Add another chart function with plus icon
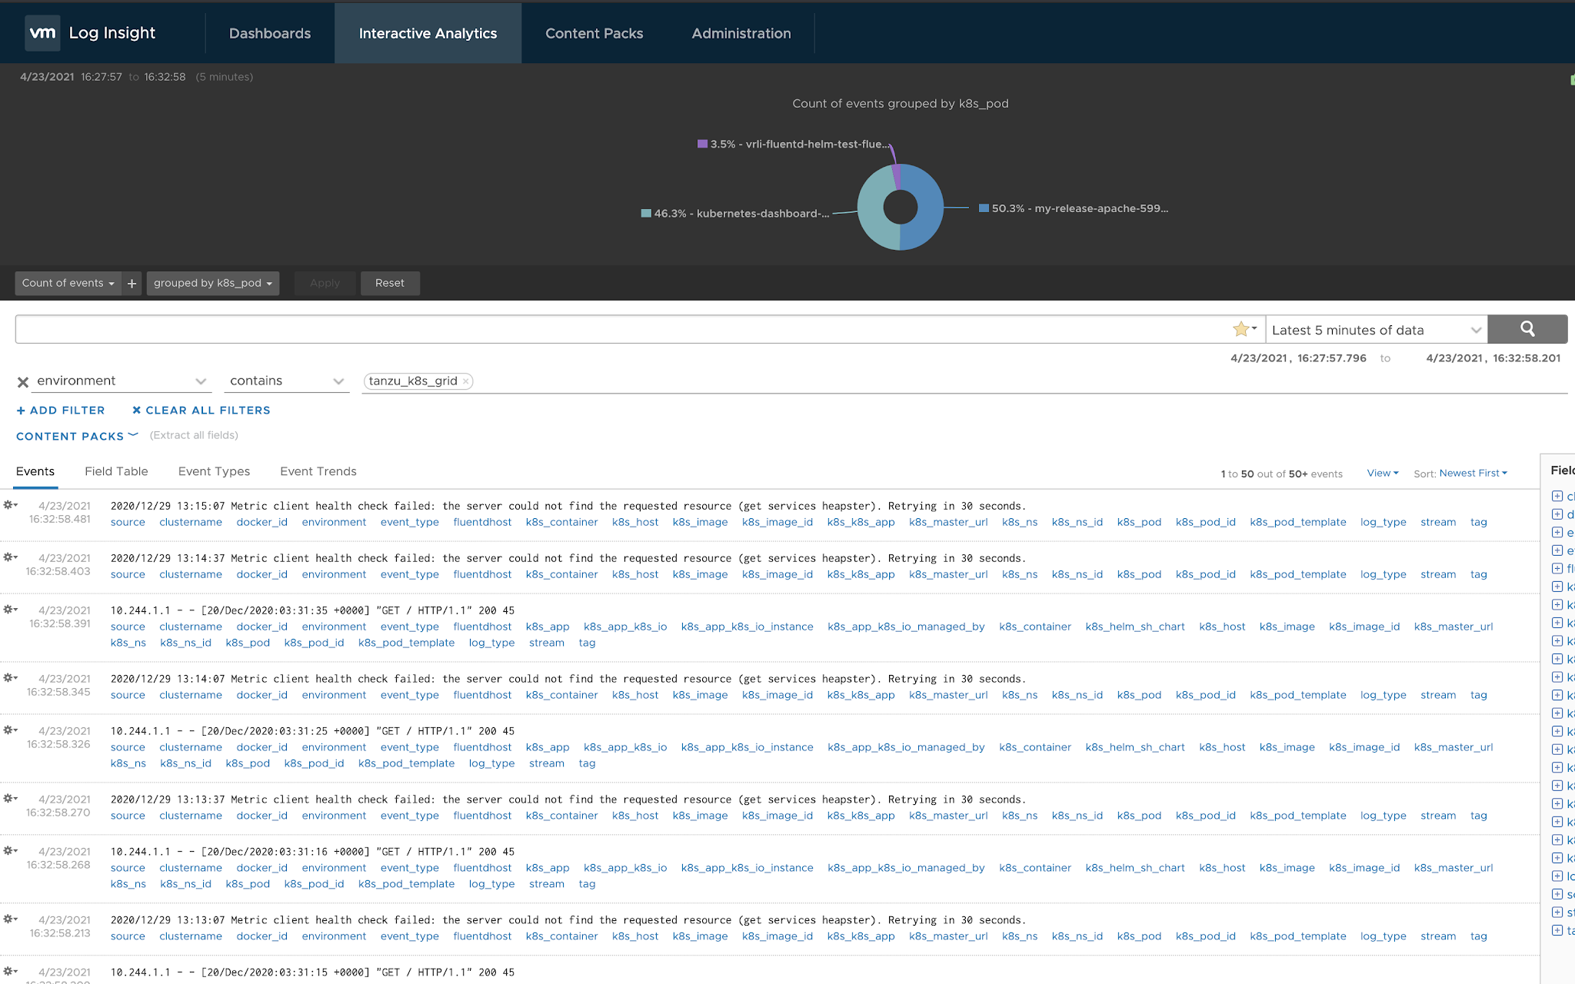Image resolution: width=1575 pixels, height=984 pixels. pos(132,284)
